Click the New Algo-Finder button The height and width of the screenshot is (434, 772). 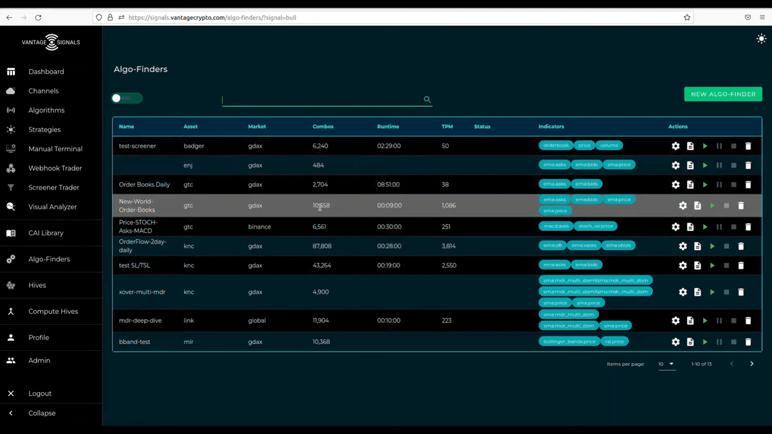click(723, 95)
